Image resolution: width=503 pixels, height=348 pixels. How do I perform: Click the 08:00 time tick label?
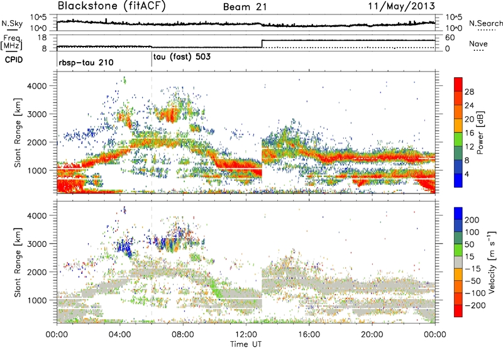point(183,335)
